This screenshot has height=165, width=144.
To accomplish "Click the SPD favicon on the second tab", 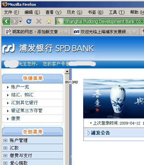I will 77,32.
